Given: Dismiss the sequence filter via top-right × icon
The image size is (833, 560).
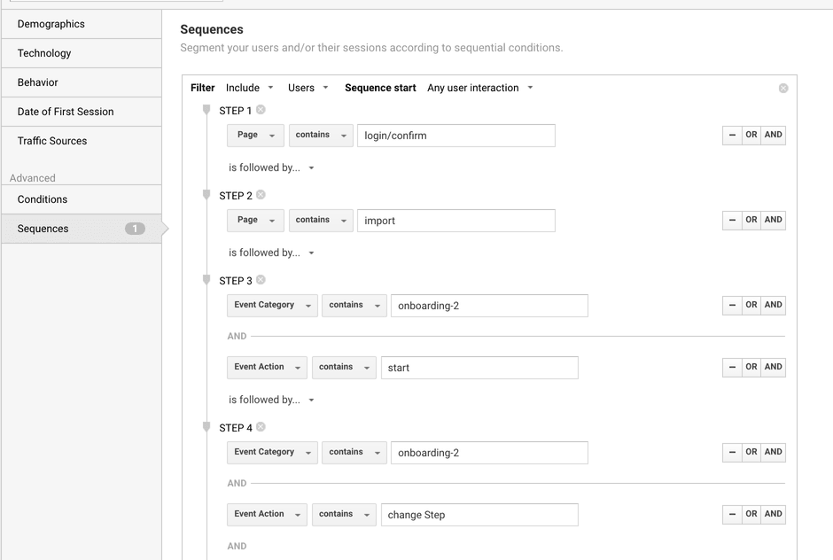Looking at the screenshot, I should [x=782, y=88].
